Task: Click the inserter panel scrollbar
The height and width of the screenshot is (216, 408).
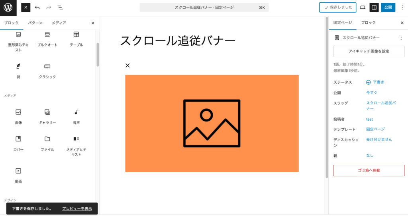Action: coord(98,54)
